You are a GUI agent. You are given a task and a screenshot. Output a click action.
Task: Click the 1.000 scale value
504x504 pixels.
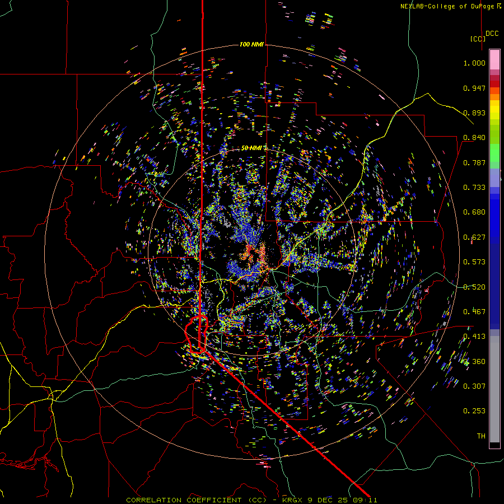(474, 63)
